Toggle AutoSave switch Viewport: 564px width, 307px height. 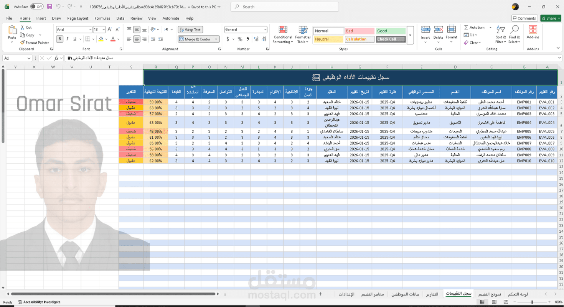point(37,7)
